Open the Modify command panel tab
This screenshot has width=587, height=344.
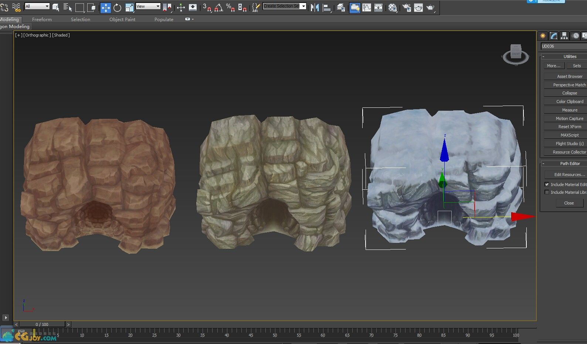point(553,36)
